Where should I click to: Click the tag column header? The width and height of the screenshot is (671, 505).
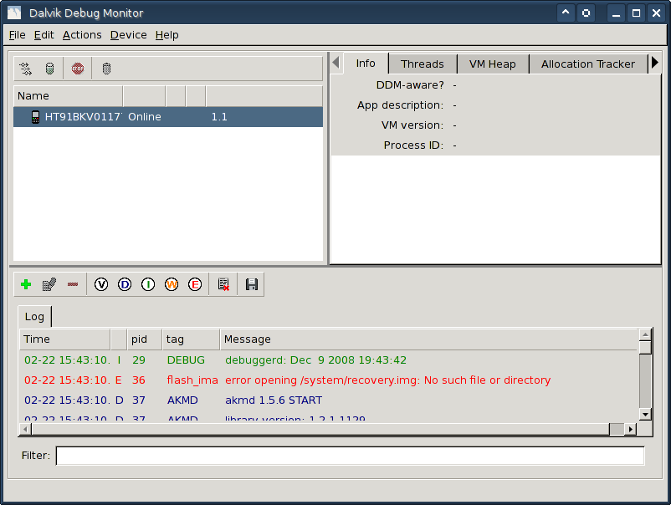tap(191, 339)
